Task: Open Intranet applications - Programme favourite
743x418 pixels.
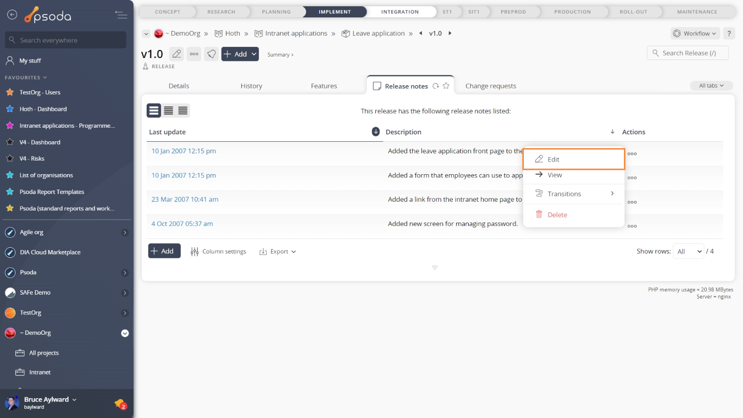Action: click(x=60, y=125)
